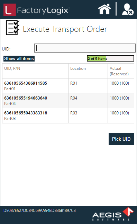Click the R01 location cell
The width and height of the screenshot is (137, 224).
point(88,86)
